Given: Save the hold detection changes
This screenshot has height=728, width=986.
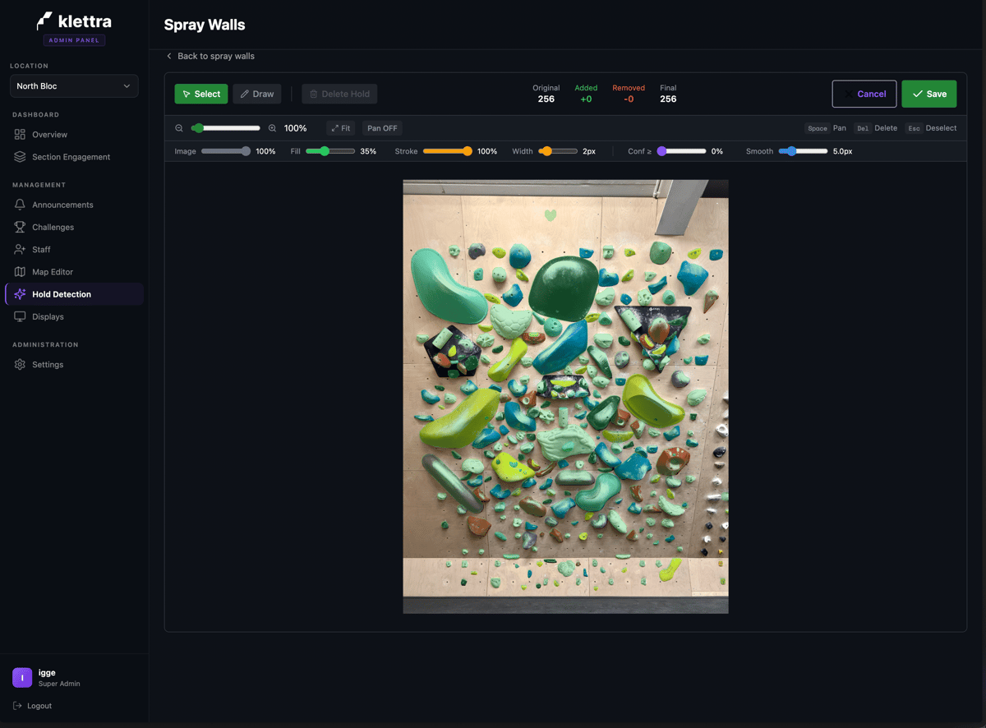Looking at the screenshot, I should tap(929, 94).
